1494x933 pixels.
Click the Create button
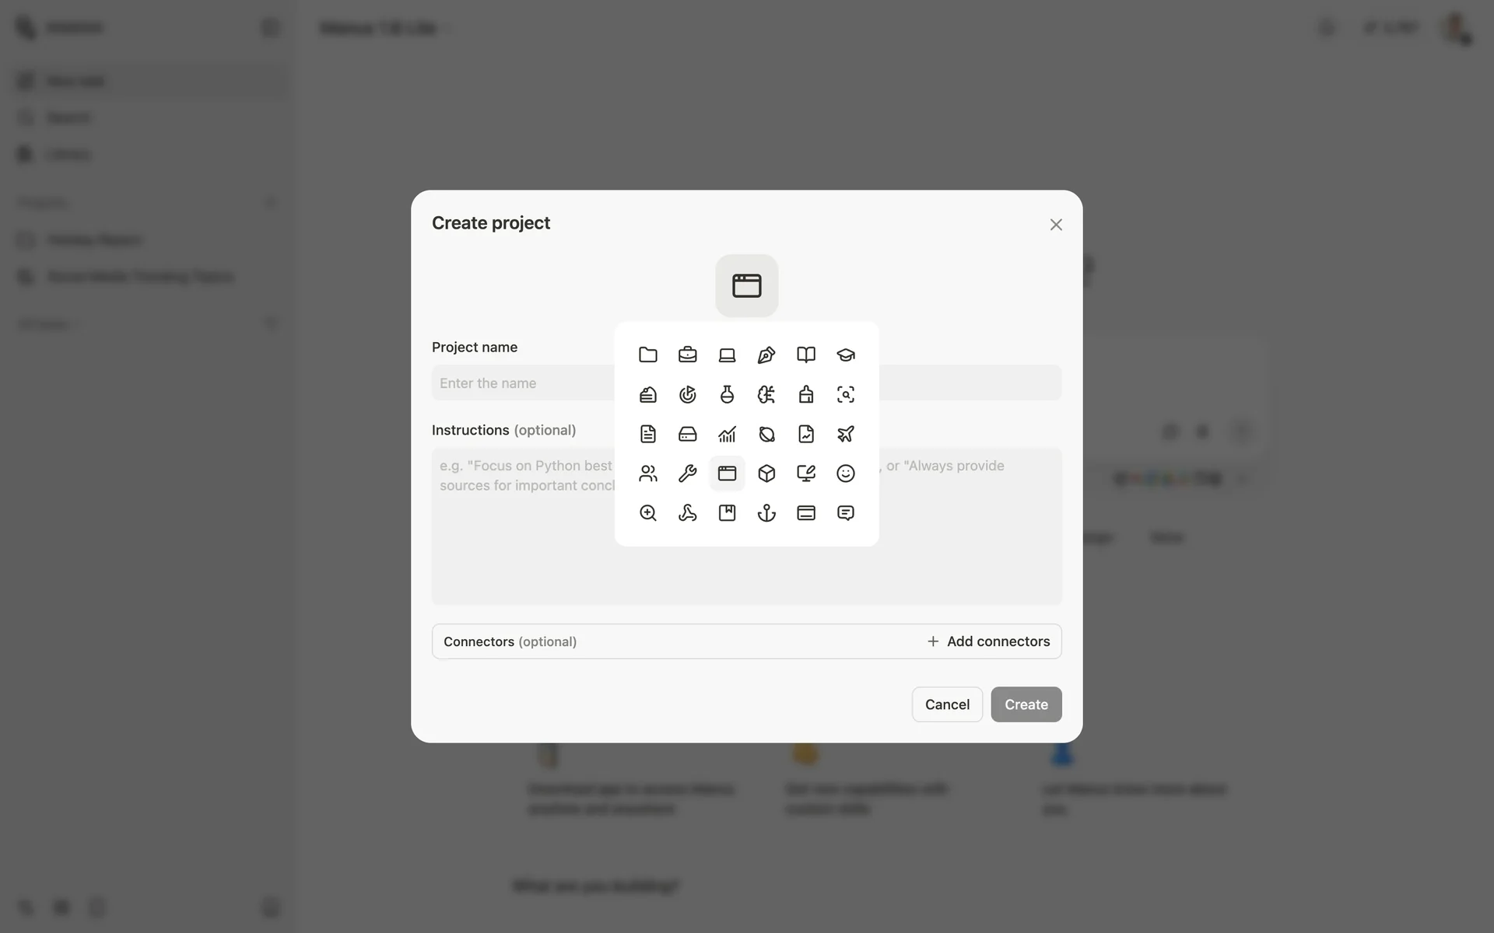pyautogui.click(x=1026, y=704)
